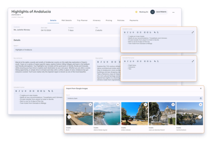Clear formatting in the bottom-left Included in price editor
This screenshot has width=212, height=141.
click(x=52, y=91)
